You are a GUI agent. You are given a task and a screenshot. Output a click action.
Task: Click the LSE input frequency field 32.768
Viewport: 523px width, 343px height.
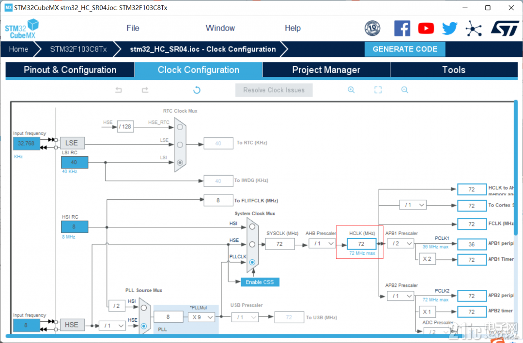(26, 144)
